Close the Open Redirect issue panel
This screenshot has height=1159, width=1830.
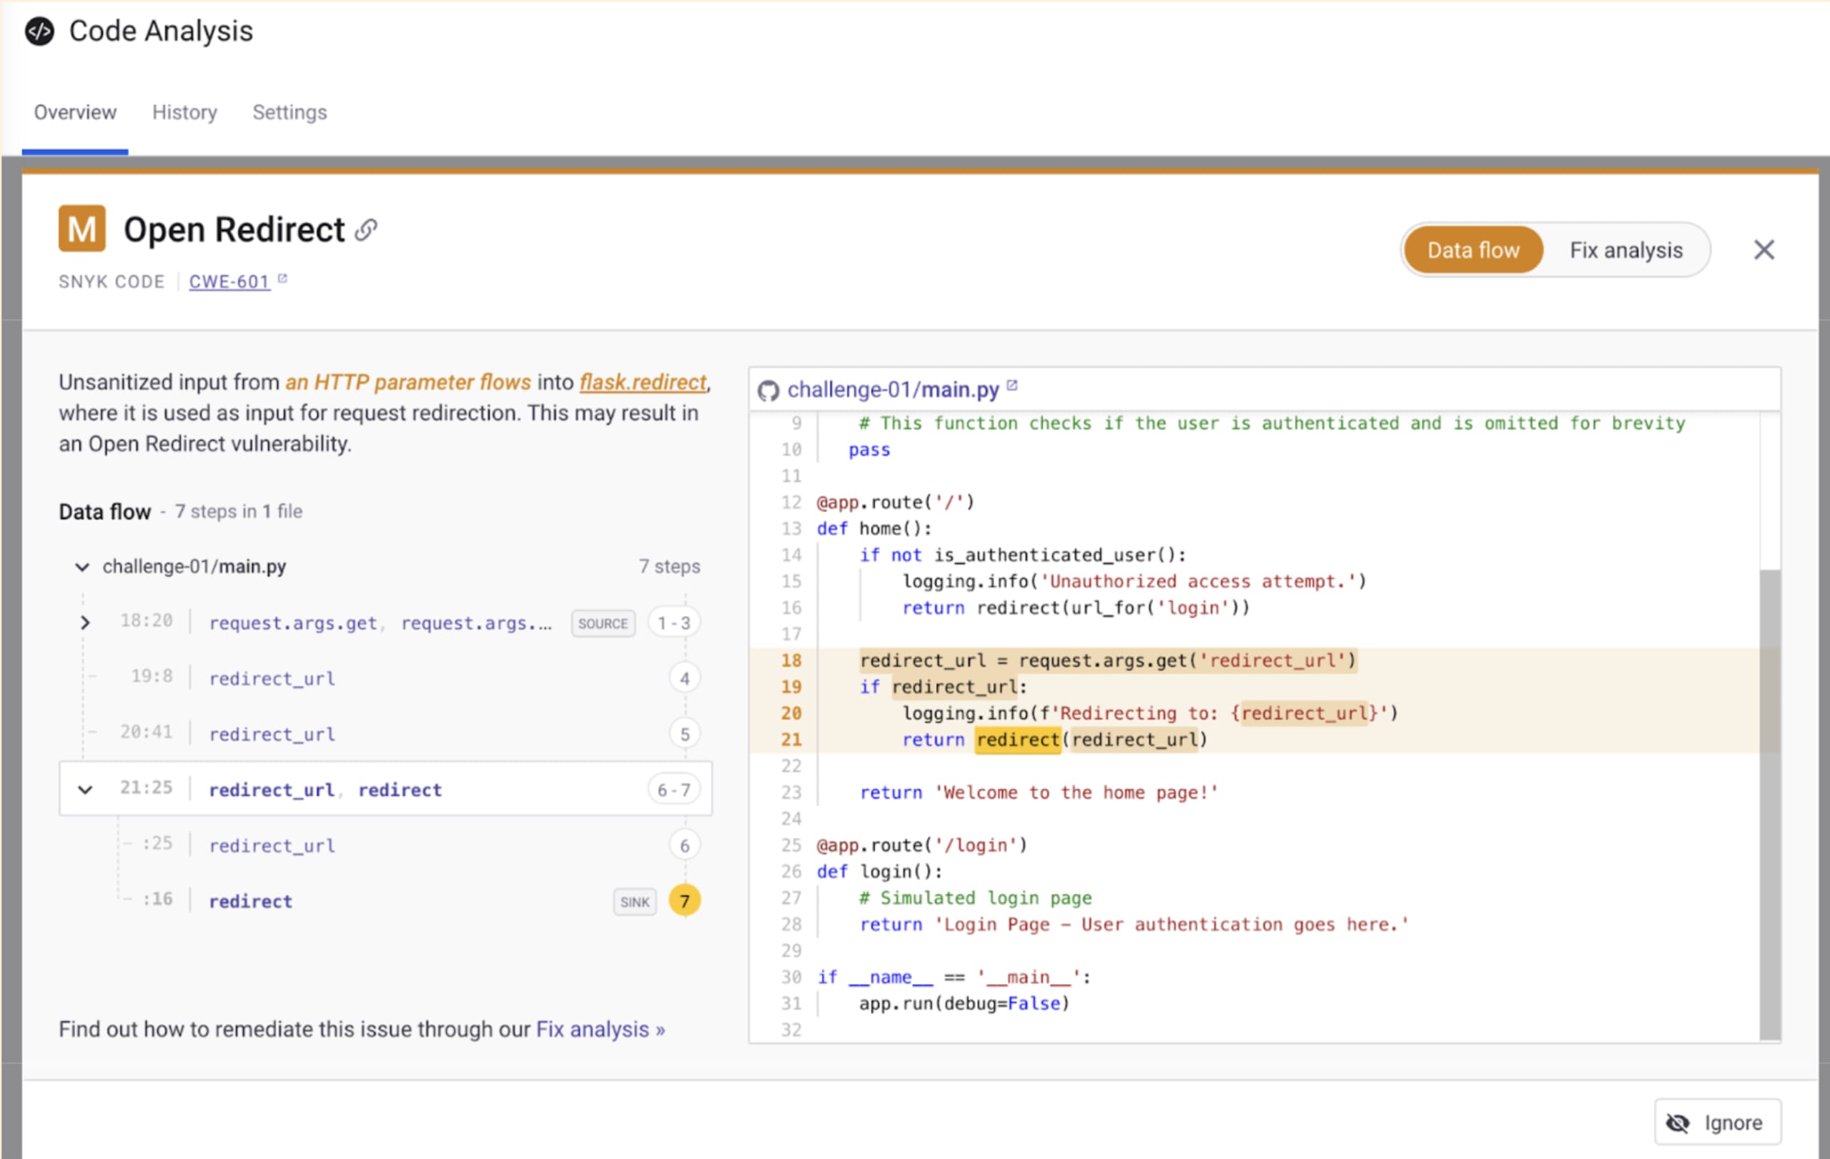(1764, 250)
